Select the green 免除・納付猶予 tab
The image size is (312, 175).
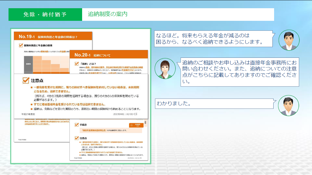(45, 15)
